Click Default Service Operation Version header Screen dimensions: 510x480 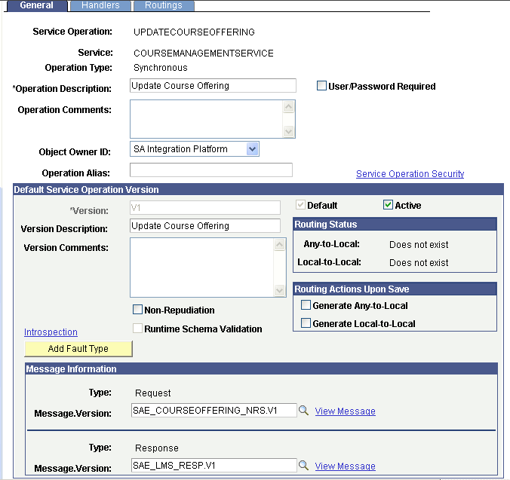pos(259,190)
